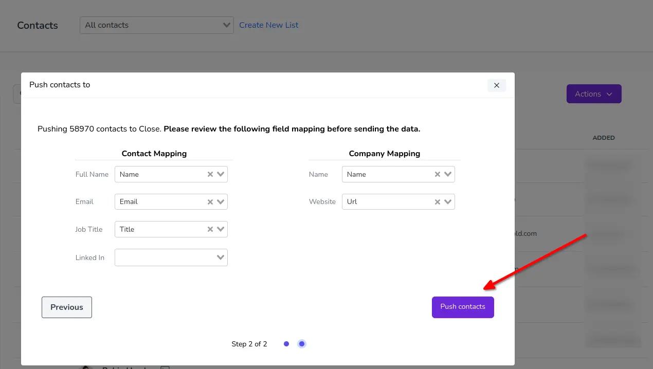Clear the Company Name mapping value
Image resolution: width=653 pixels, height=369 pixels.
437,174
